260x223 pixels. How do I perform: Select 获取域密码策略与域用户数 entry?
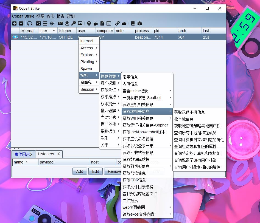coord(199,126)
